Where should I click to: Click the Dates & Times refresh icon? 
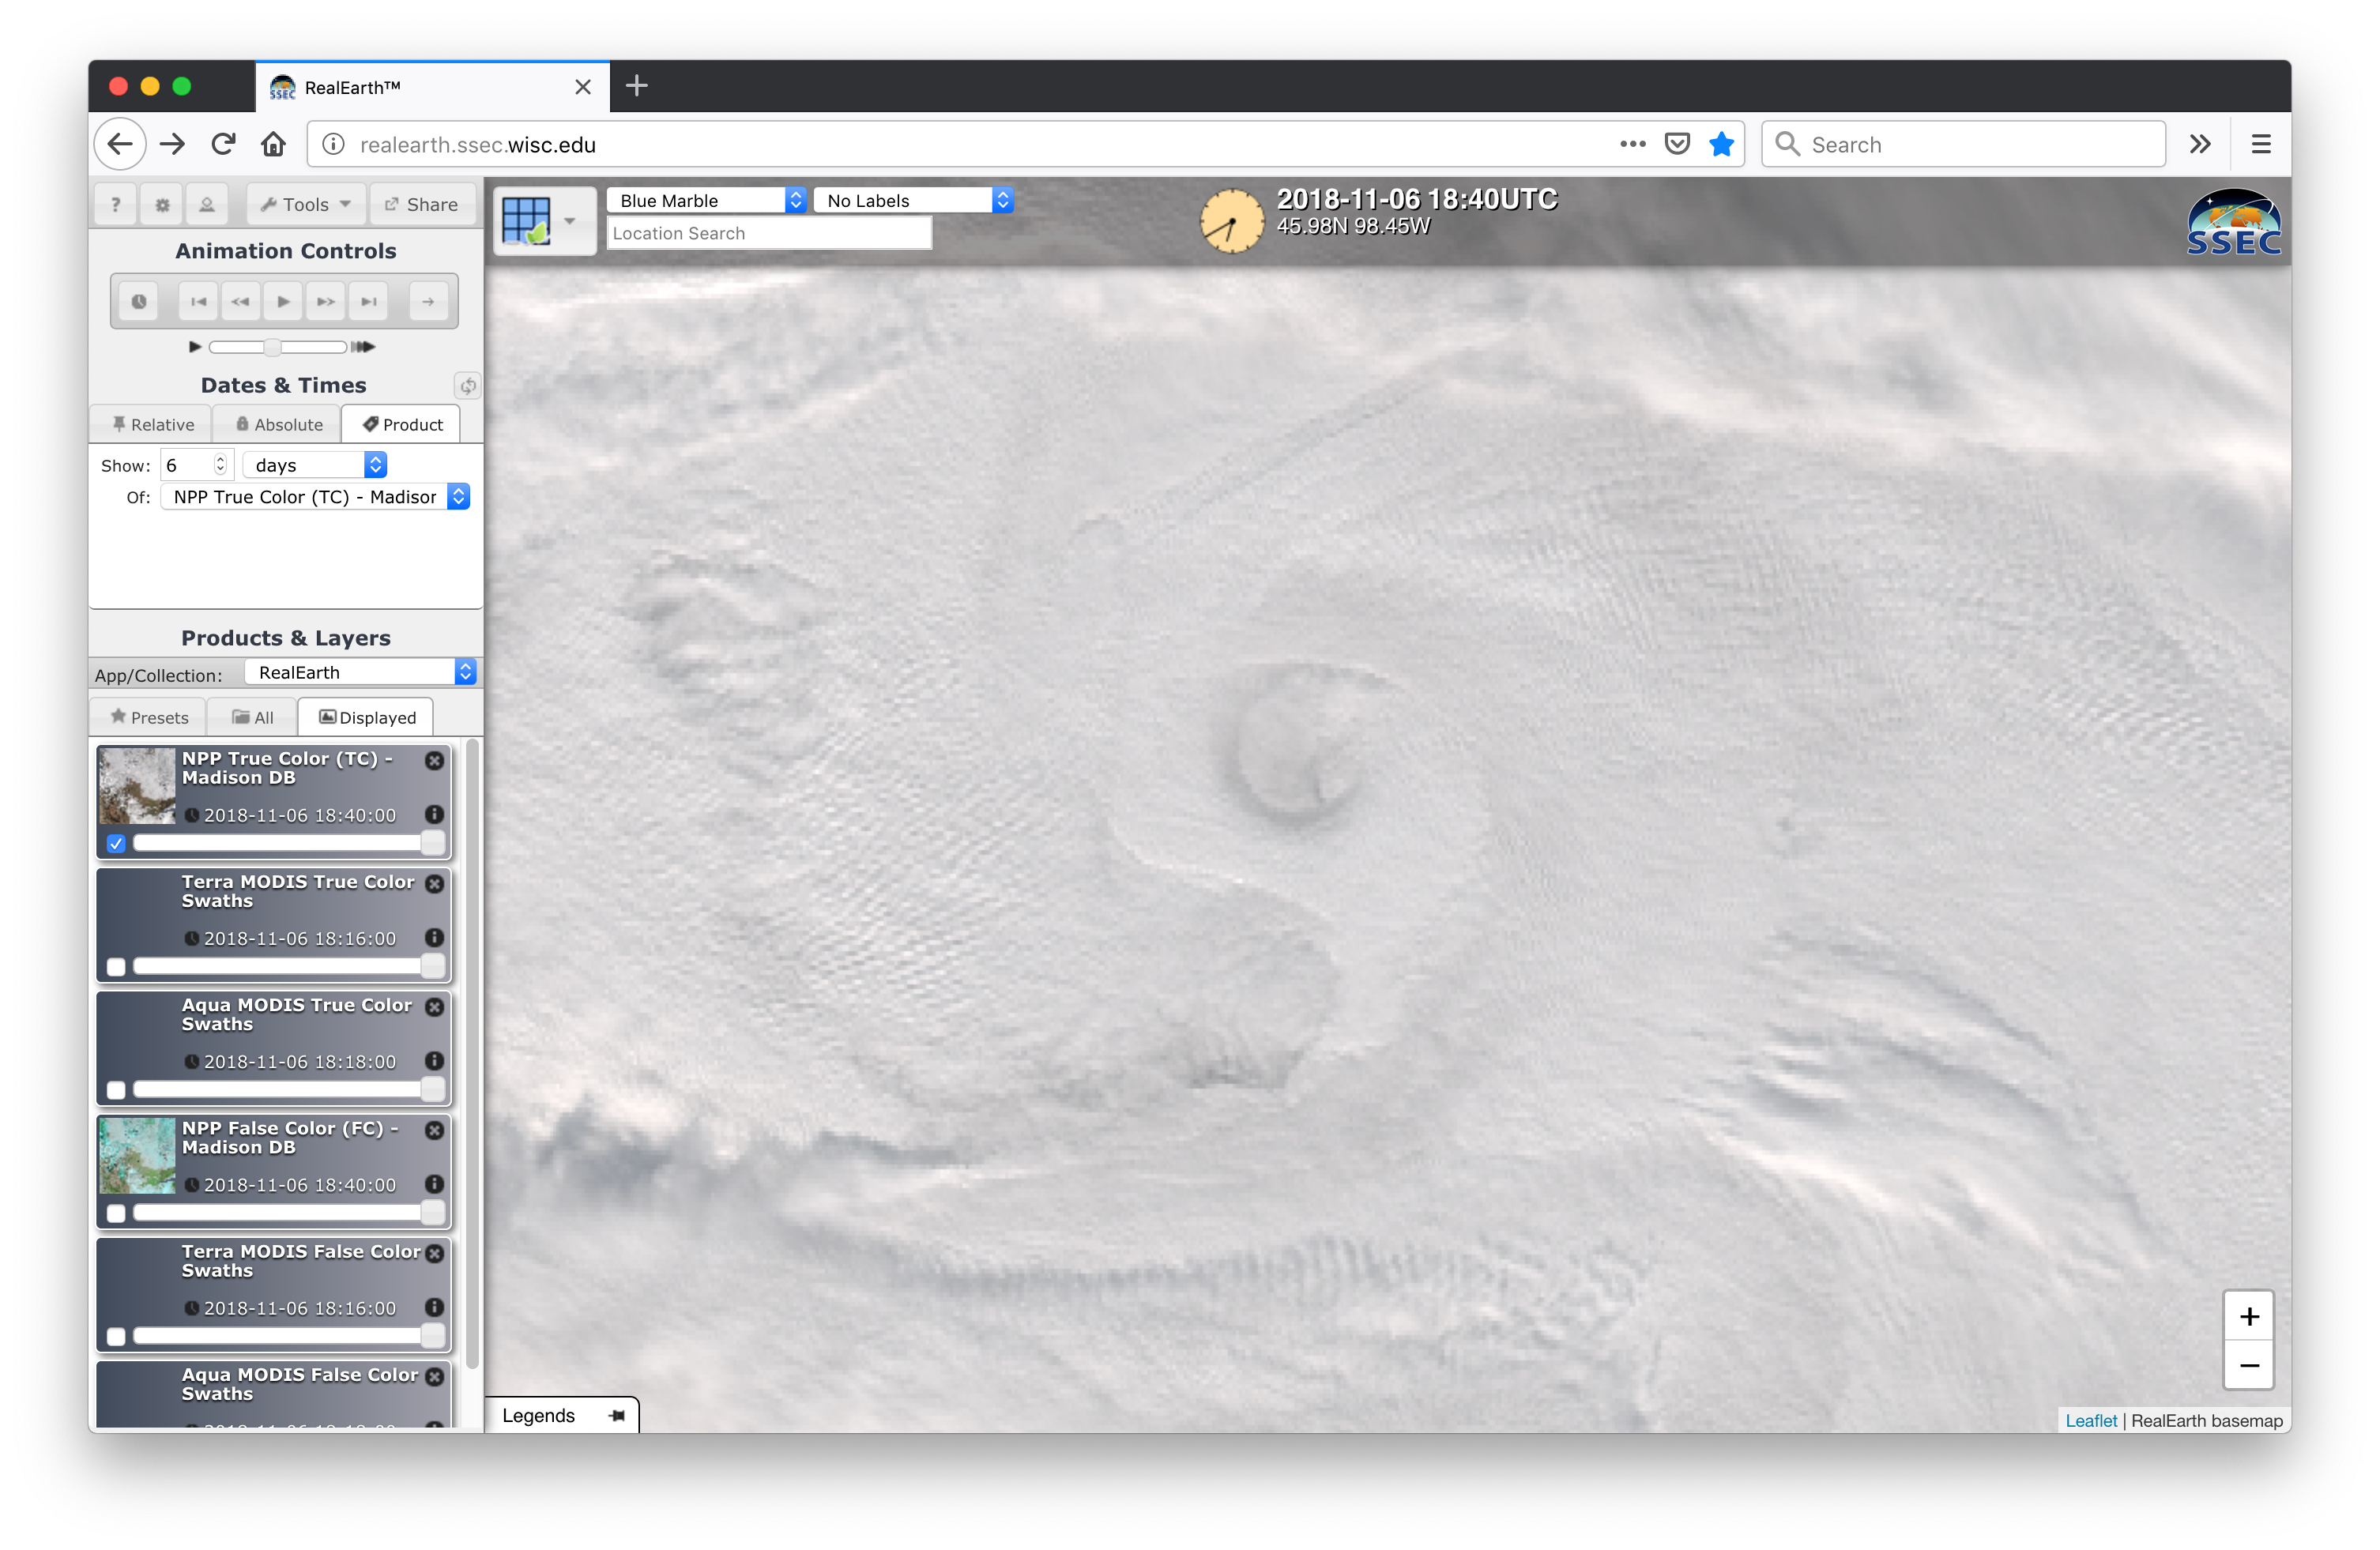tap(467, 385)
